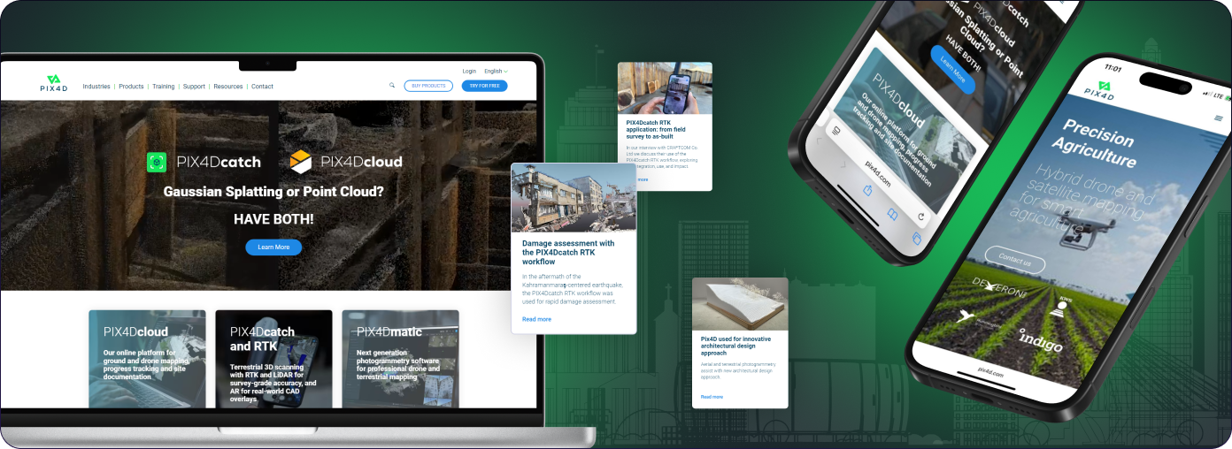The image size is (1232, 449).
Task: Go to the Resources menu item
Action: click(x=228, y=87)
